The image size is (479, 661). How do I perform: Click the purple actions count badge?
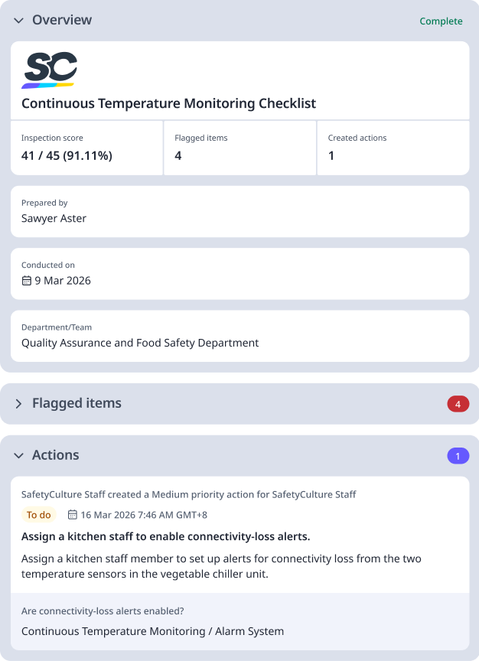458,454
